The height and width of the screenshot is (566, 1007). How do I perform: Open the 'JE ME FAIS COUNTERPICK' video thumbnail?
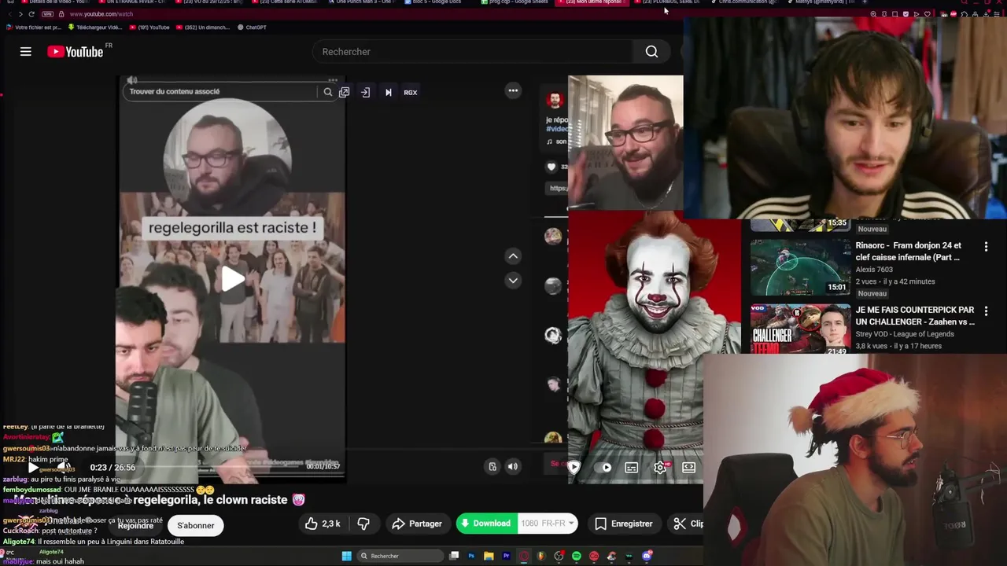coord(800,329)
